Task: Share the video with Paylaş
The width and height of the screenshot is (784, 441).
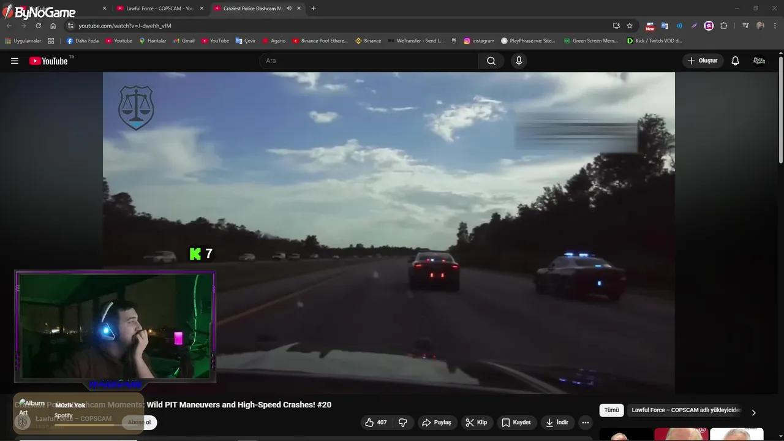Action: tap(437, 422)
